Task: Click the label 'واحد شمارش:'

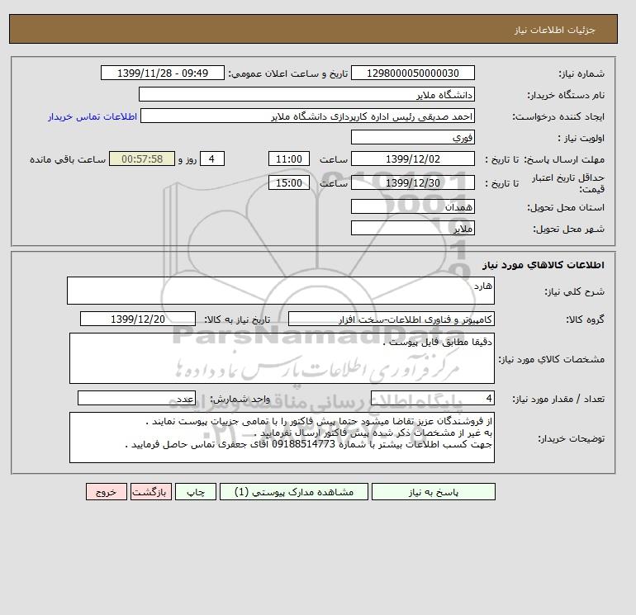Action: (x=240, y=400)
